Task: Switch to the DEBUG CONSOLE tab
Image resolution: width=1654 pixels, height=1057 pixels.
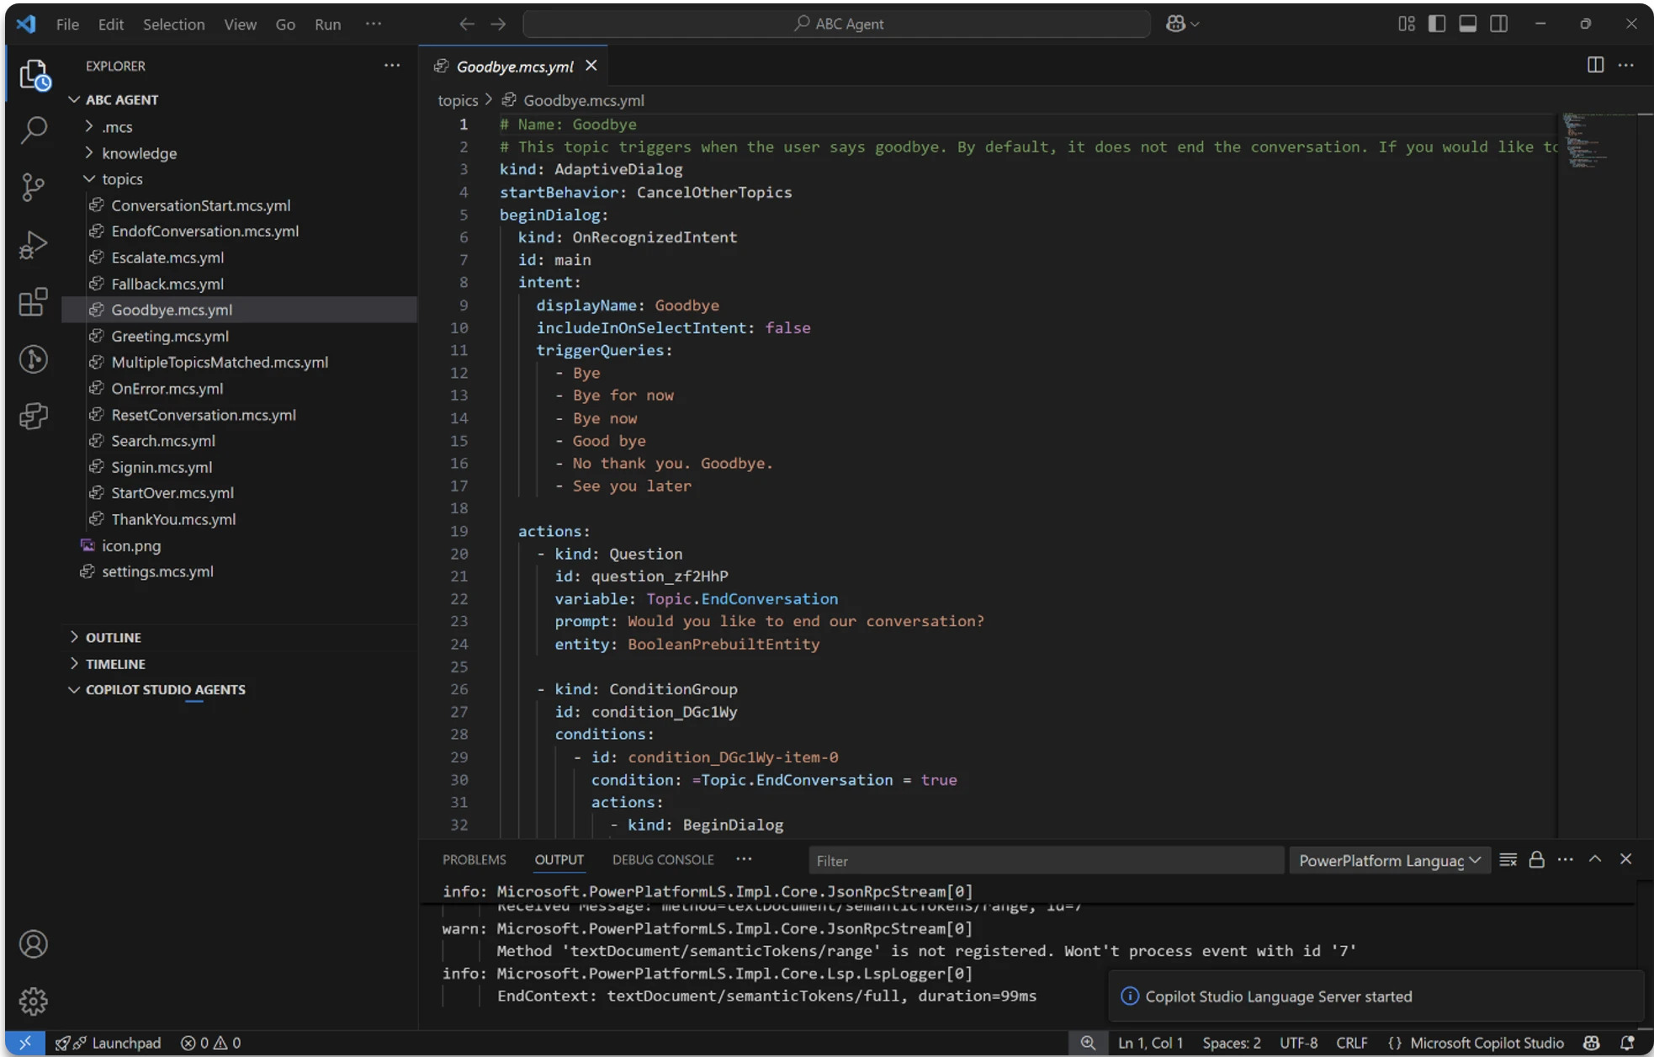Action: point(663,859)
